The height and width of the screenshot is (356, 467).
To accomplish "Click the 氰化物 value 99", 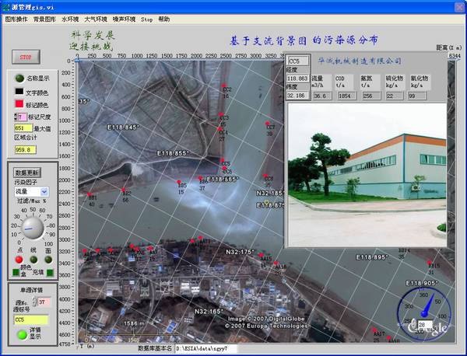I will (417, 96).
